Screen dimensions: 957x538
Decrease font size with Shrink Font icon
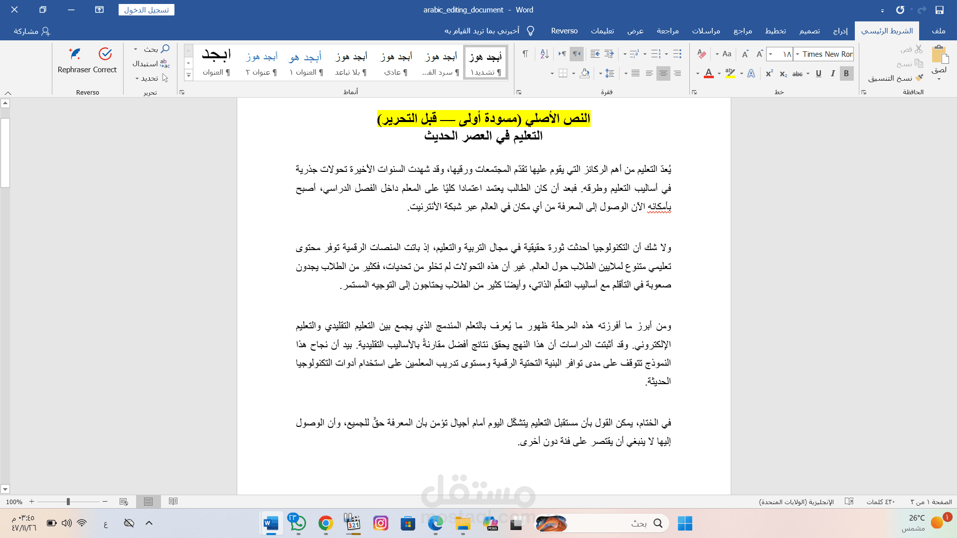(745, 54)
